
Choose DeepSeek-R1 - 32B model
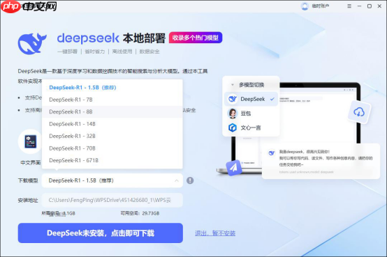tap(112, 136)
